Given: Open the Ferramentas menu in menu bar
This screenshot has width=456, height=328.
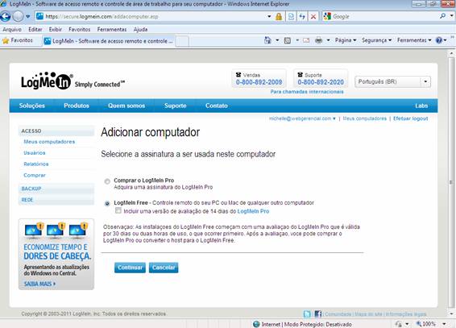Looking at the screenshot, I should (x=112, y=29).
